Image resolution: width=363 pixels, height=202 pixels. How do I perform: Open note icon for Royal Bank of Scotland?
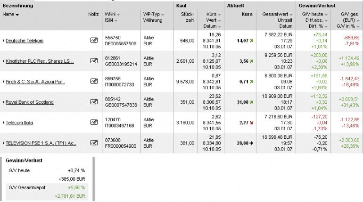pos(94,101)
